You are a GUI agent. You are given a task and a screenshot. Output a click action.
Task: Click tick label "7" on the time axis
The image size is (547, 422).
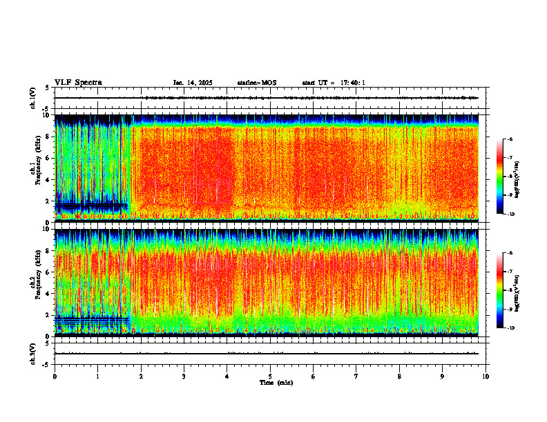coord(356,376)
